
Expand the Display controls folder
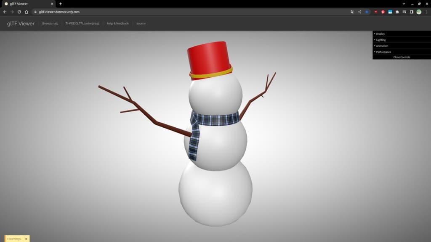402,34
